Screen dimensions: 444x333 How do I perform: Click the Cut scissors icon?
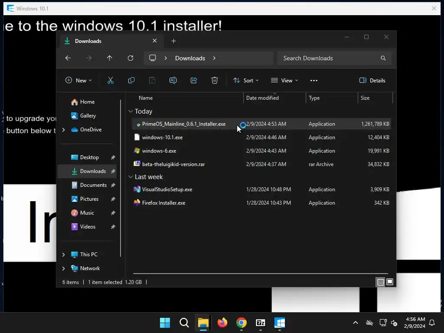111,80
